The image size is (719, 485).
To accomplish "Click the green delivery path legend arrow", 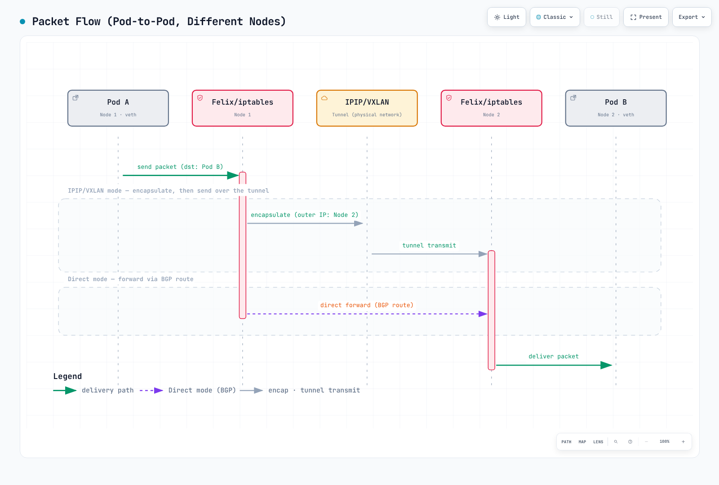I will pos(65,391).
